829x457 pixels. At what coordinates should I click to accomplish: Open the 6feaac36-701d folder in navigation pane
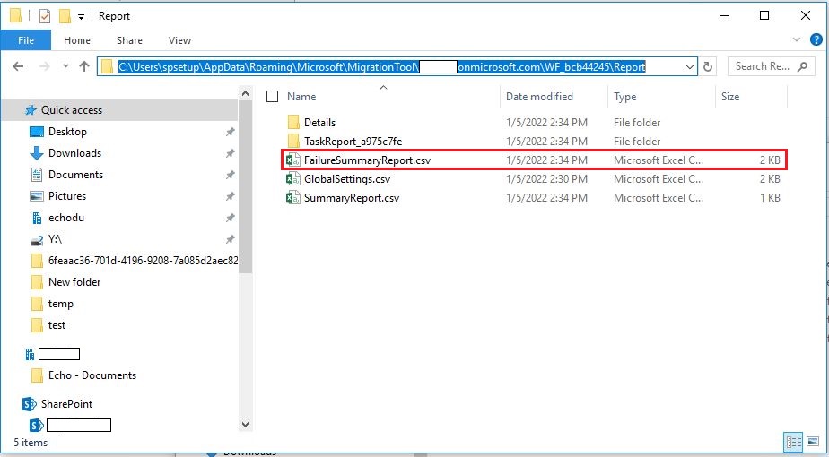(143, 261)
